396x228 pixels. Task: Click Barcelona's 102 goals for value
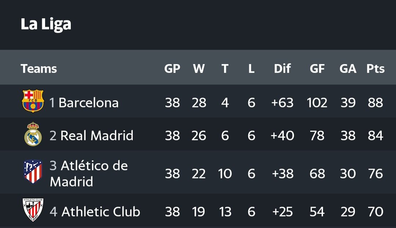[x=317, y=103]
